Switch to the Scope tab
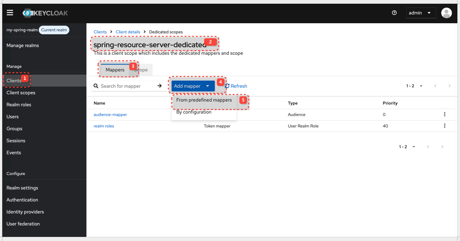Viewport: 460px width, 241px height. [142, 70]
